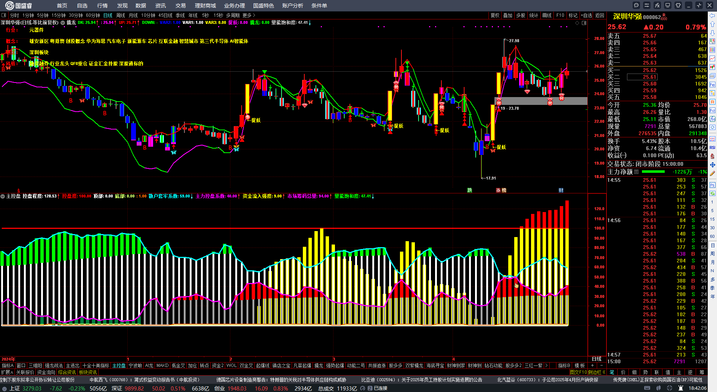Screen dimensions: 717x392
Task: Open the 交易 menu
Action: (x=181, y=6)
